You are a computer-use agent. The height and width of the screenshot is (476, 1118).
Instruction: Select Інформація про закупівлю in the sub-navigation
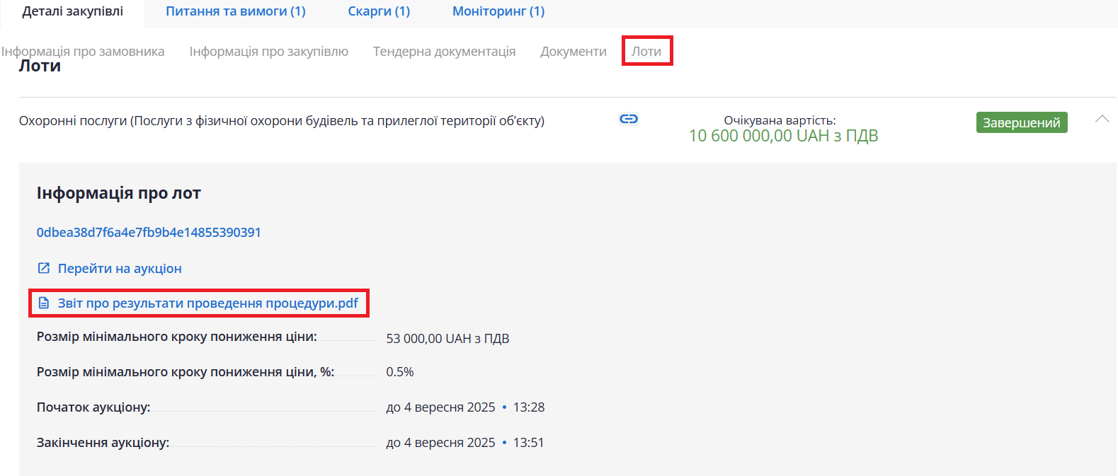point(268,52)
